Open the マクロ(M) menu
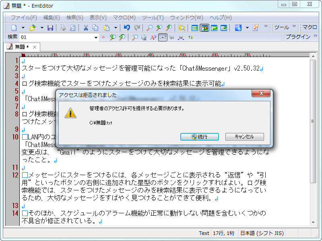322x241 pixels. 123,18
